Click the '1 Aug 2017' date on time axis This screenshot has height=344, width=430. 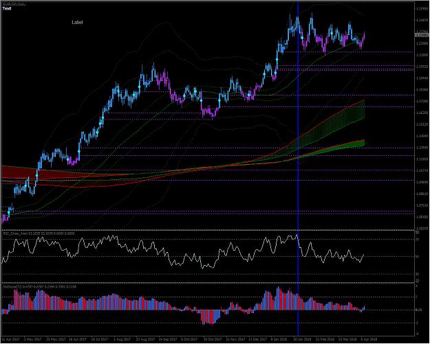click(x=122, y=339)
